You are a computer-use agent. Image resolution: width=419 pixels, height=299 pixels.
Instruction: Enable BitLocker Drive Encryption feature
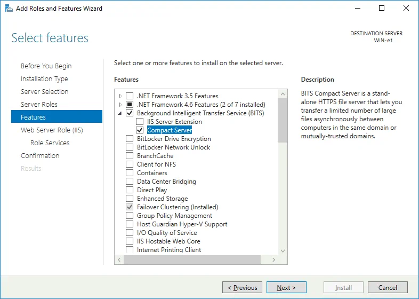click(x=130, y=139)
